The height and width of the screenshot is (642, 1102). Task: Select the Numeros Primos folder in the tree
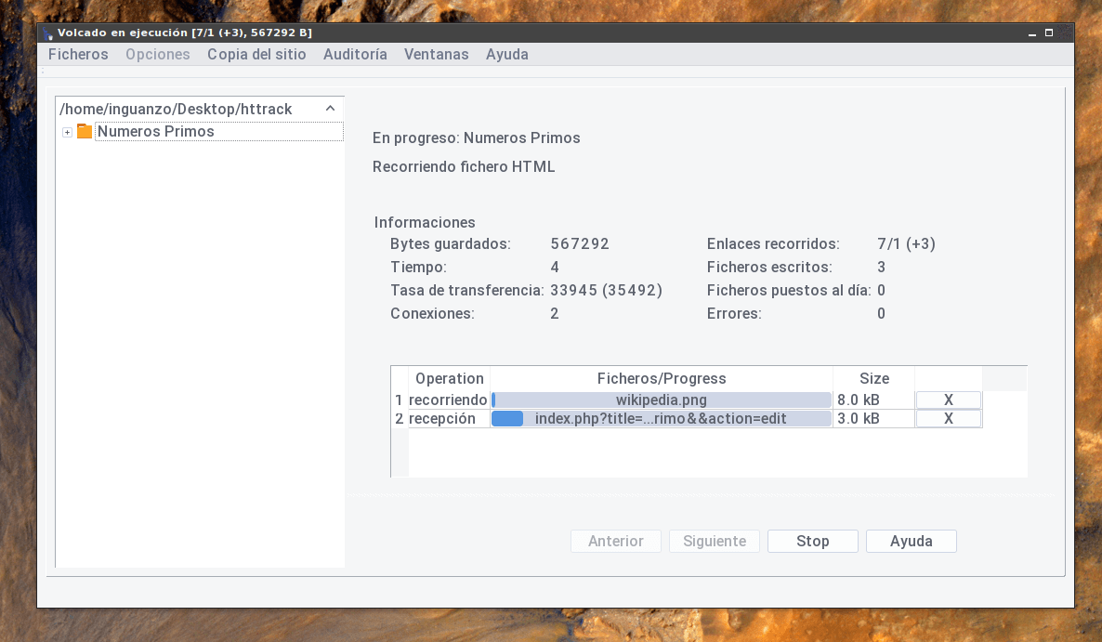[x=155, y=132]
